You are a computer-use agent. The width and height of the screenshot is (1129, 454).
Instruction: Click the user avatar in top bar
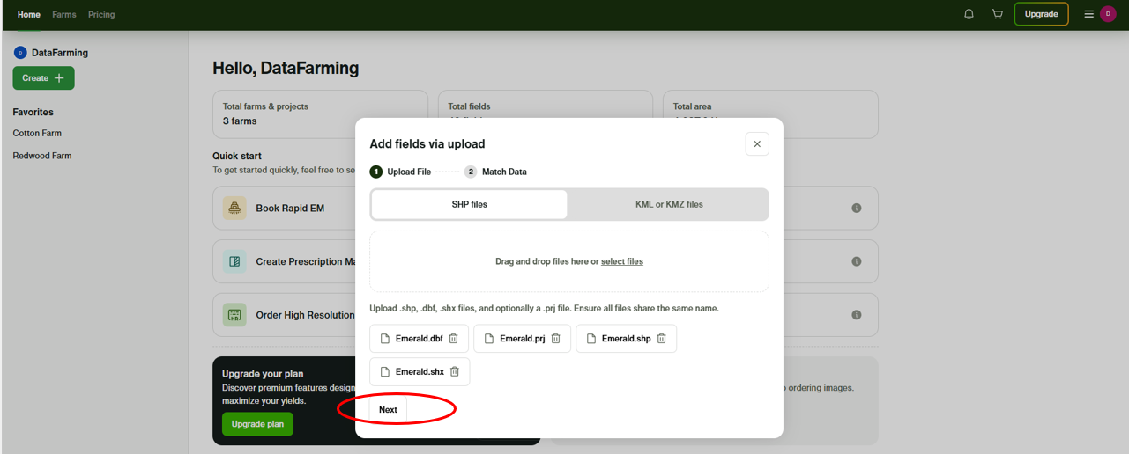[x=1108, y=14]
